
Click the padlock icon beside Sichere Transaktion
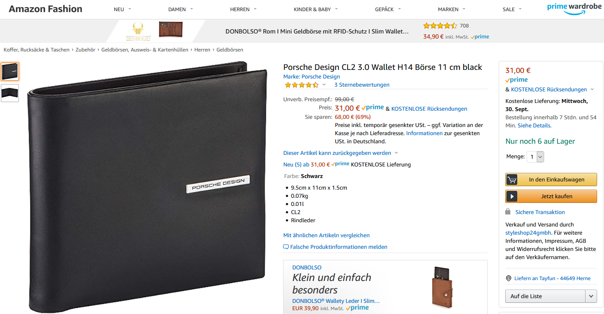pos(508,212)
